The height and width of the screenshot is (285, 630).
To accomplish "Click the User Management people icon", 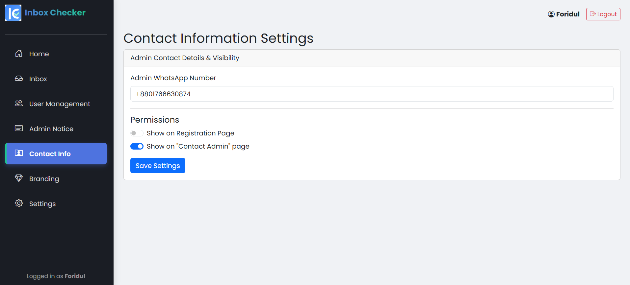I will [x=19, y=104].
